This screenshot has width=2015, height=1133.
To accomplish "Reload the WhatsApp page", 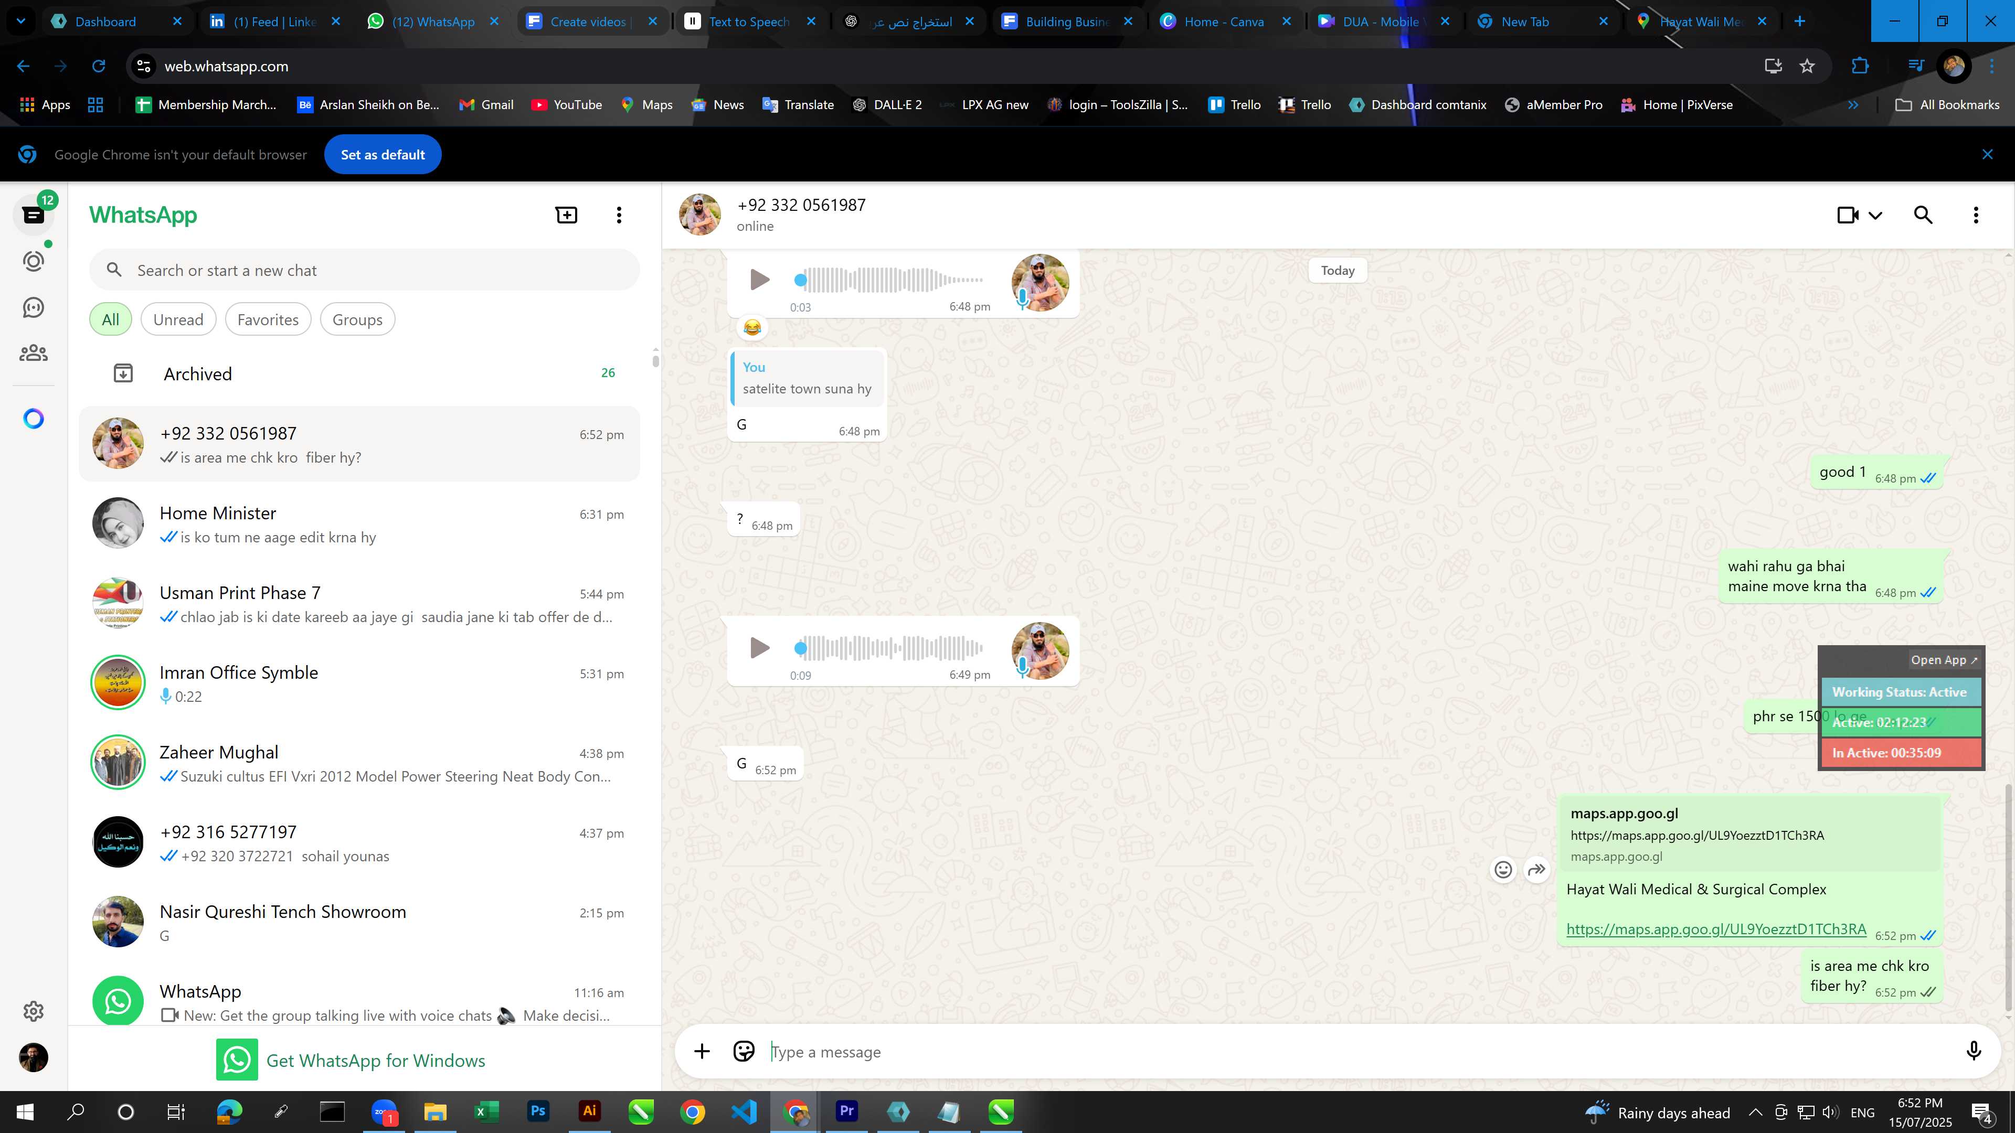I will click(99, 67).
